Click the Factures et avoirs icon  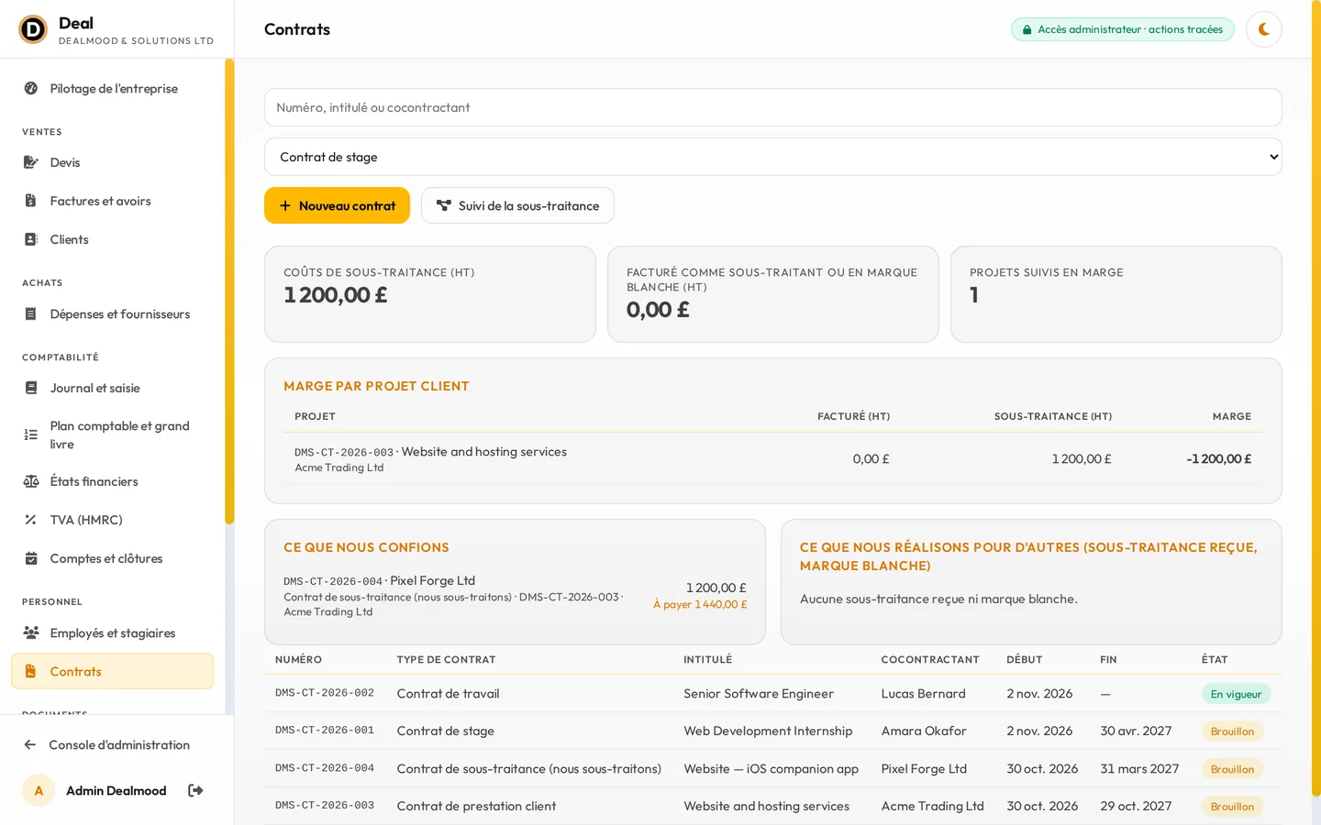click(x=31, y=201)
